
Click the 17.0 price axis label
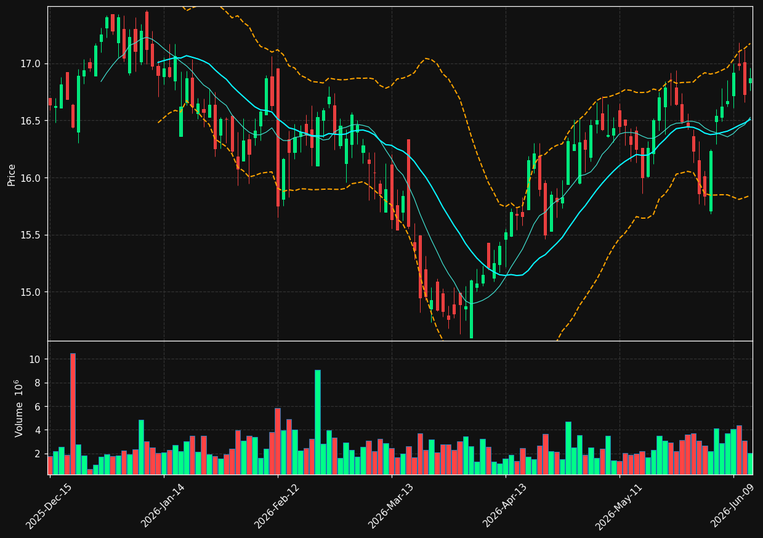[x=32, y=64]
